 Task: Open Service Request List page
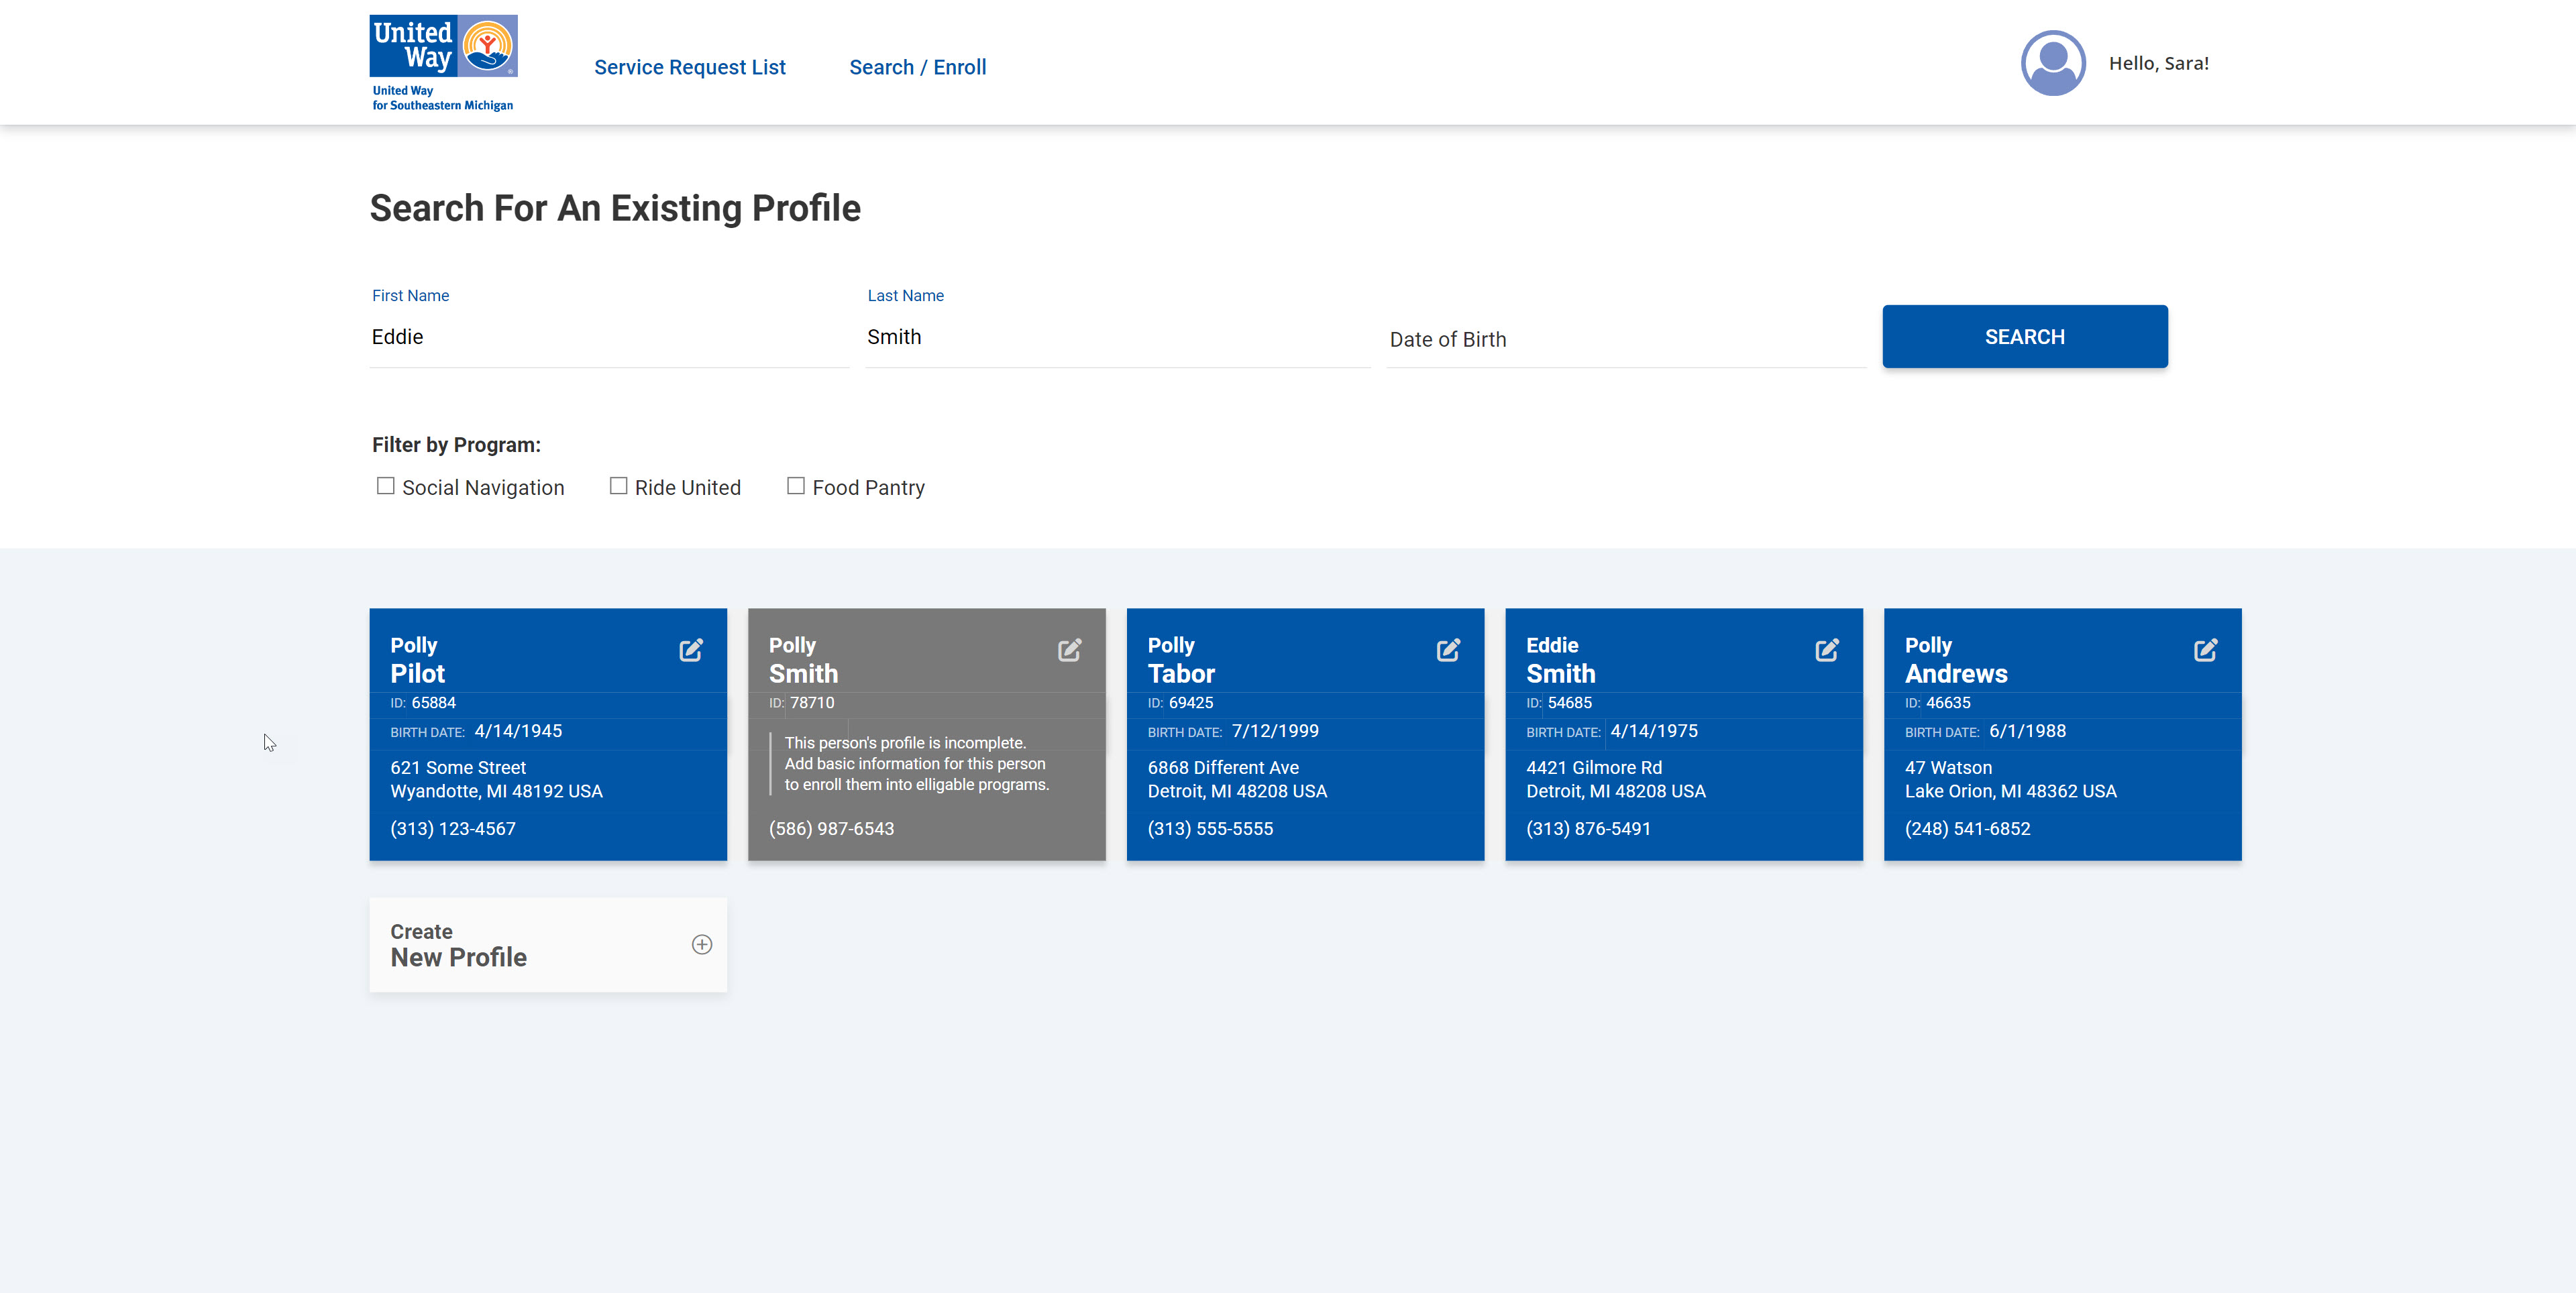(689, 67)
